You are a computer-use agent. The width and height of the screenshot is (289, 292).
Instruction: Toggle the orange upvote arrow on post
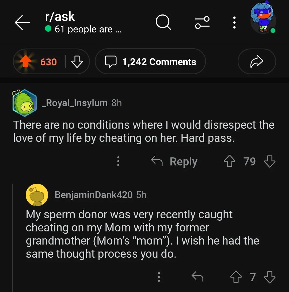25,62
